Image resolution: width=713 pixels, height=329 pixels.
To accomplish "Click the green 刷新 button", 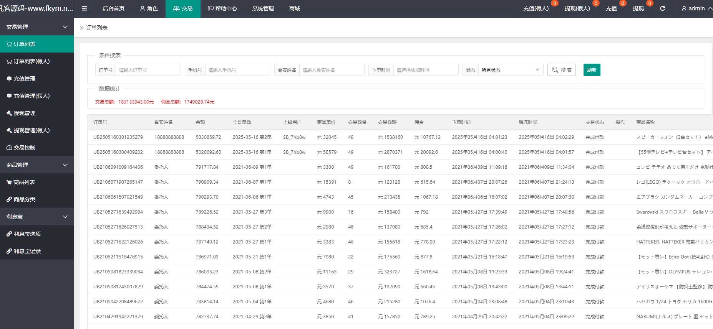I will [x=592, y=70].
